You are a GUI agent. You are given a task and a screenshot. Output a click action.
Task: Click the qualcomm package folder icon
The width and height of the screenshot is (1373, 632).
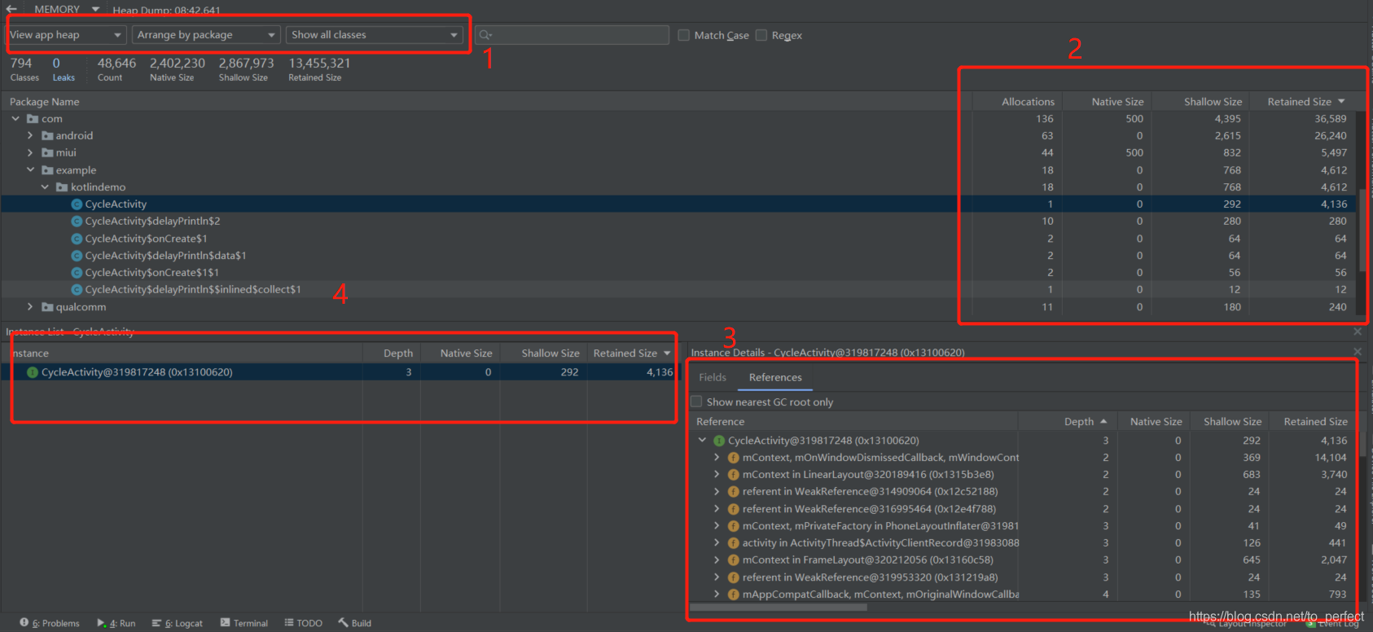pos(47,307)
